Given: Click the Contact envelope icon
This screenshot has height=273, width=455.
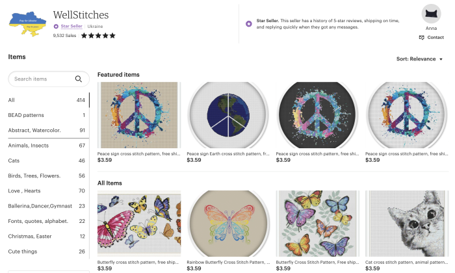Looking at the screenshot, I should [x=421, y=38].
